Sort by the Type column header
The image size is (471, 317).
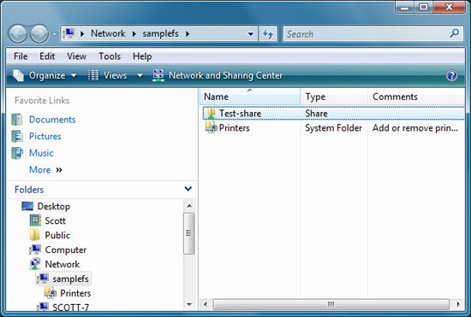click(334, 97)
